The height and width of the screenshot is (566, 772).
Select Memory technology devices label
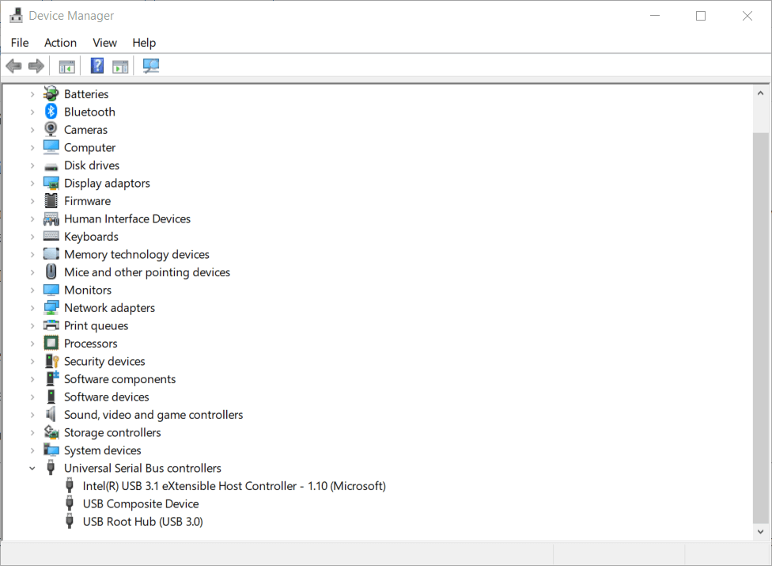pos(137,255)
